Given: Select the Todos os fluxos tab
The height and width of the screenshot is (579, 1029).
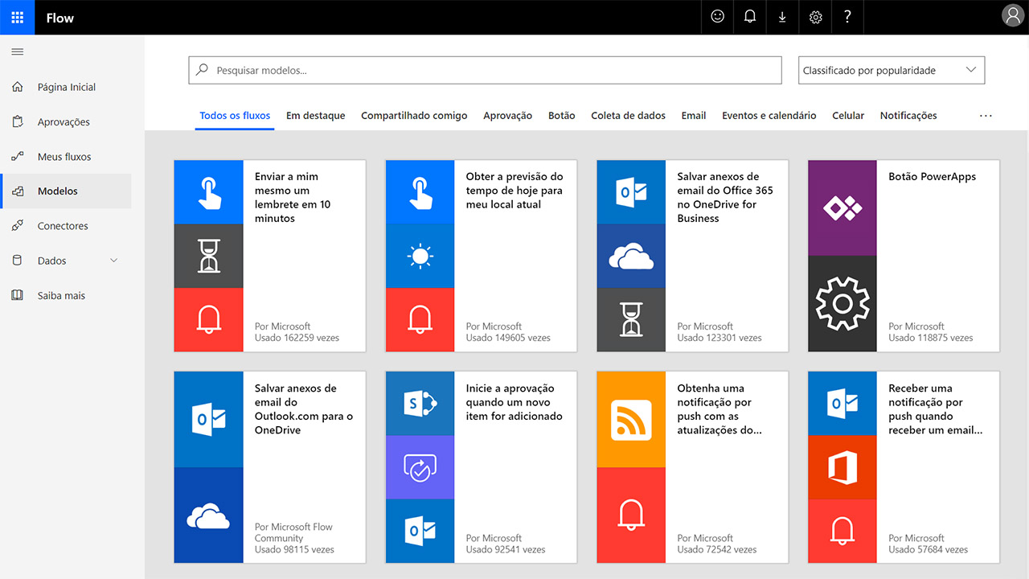Looking at the screenshot, I should pyautogui.click(x=235, y=116).
